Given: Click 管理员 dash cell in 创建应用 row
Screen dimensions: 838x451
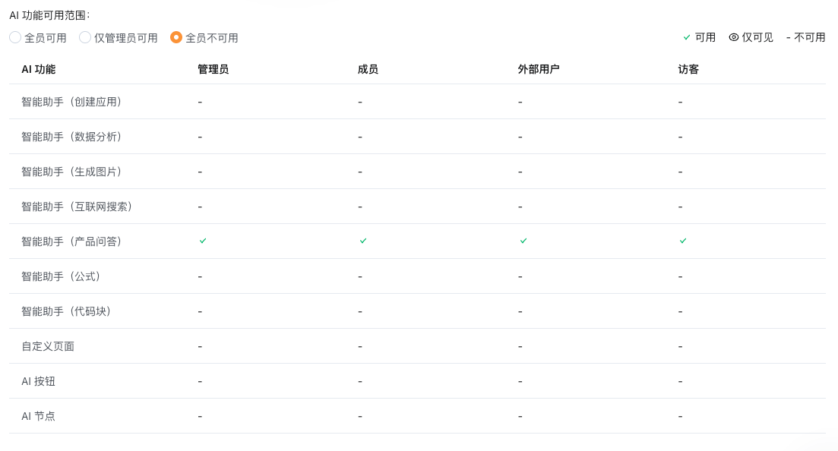Looking at the screenshot, I should click(200, 102).
